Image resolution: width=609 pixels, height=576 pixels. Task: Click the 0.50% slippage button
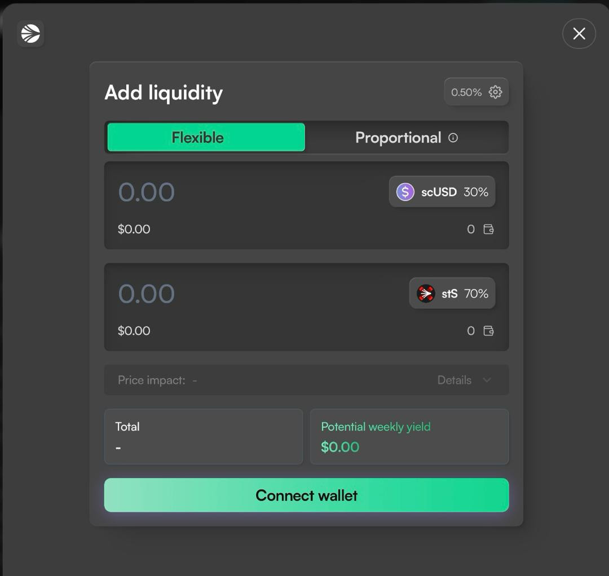coord(466,92)
